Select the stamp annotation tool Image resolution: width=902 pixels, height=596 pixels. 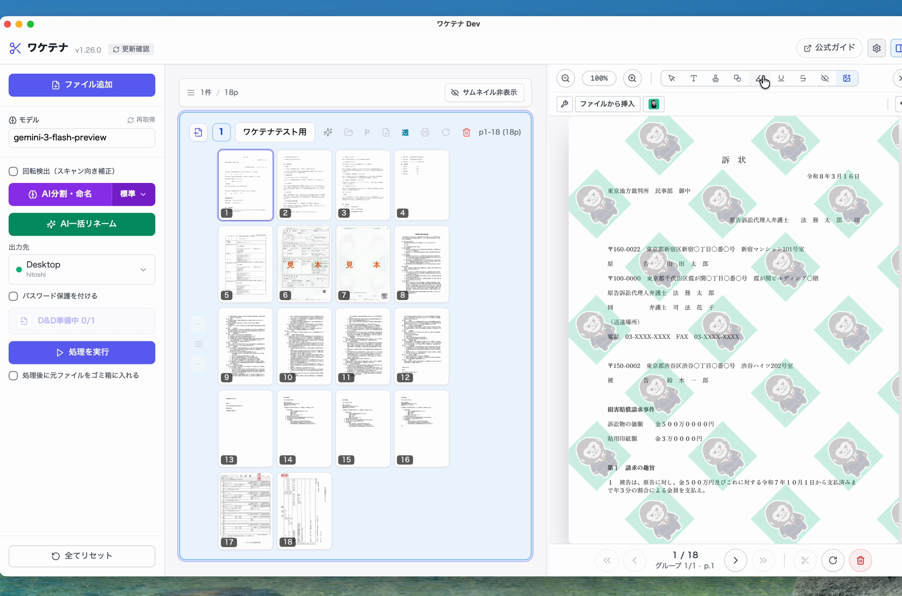click(715, 78)
